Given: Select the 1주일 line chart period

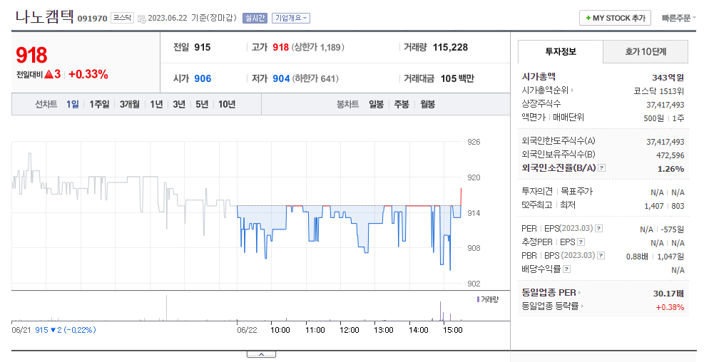Looking at the screenshot, I should pos(99,104).
